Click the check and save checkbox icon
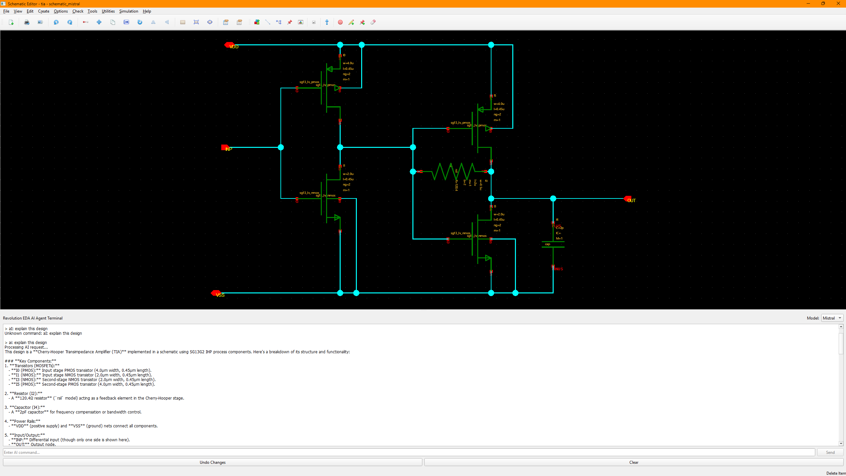This screenshot has height=476, width=846. (314, 22)
